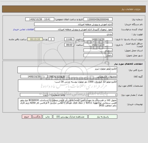148x143 pixels.
Task: Click the 'حداقل تاریخ اعتبار قیمت:' label
Action: pyautogui.click(x=134, y=45)
